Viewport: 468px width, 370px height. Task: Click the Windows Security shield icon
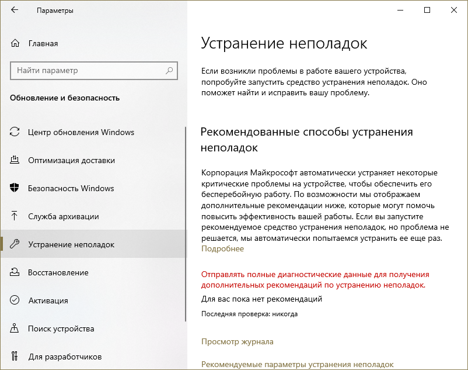click(15, 188)
